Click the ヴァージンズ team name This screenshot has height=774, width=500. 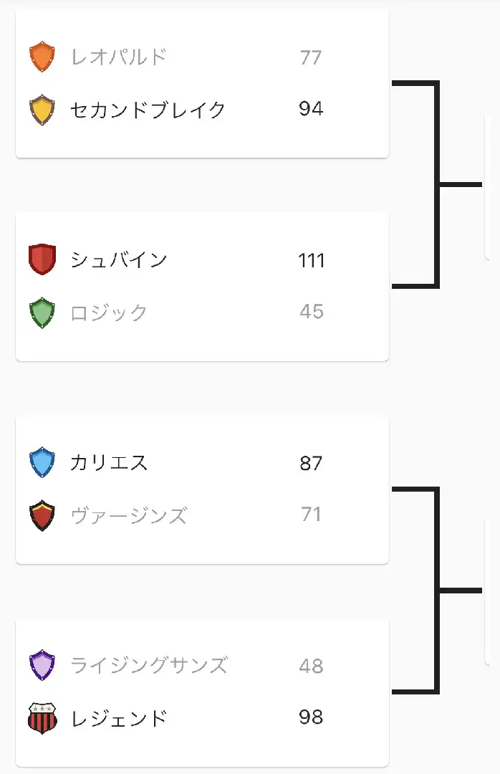129,516
